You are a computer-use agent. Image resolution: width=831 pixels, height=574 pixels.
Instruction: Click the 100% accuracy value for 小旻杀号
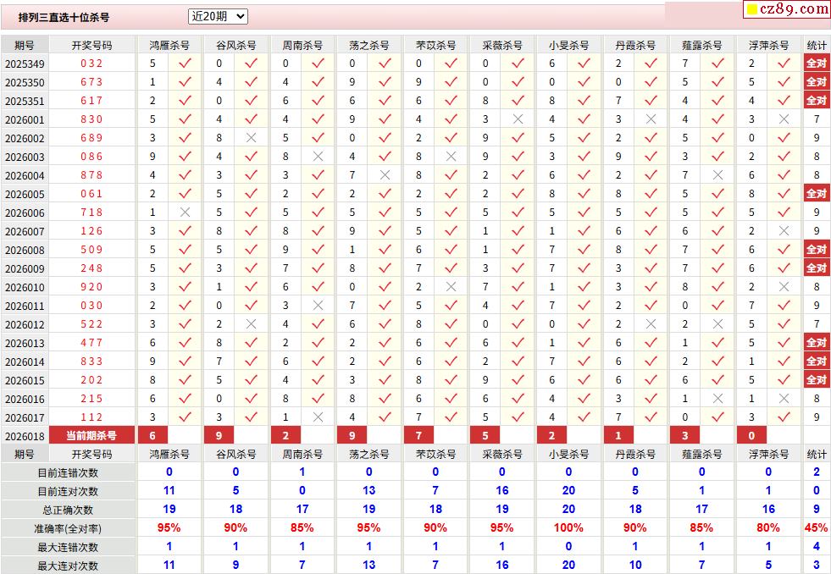pos(568,528)
